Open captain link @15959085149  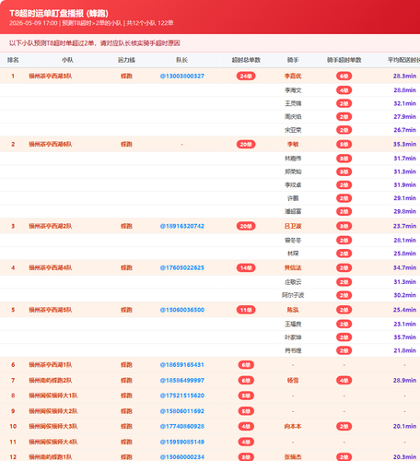(182, 442)
